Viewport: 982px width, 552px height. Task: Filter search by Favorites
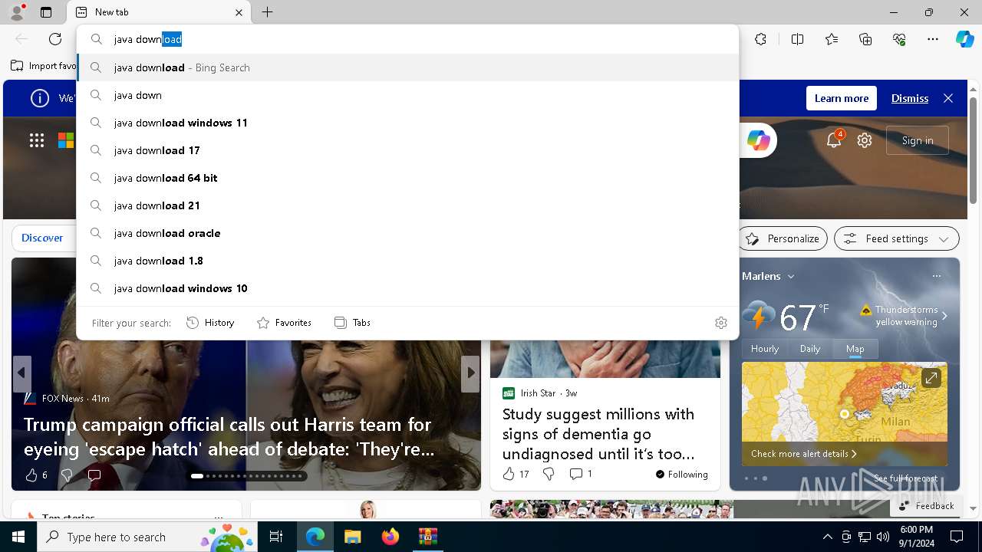pos(284,323)
